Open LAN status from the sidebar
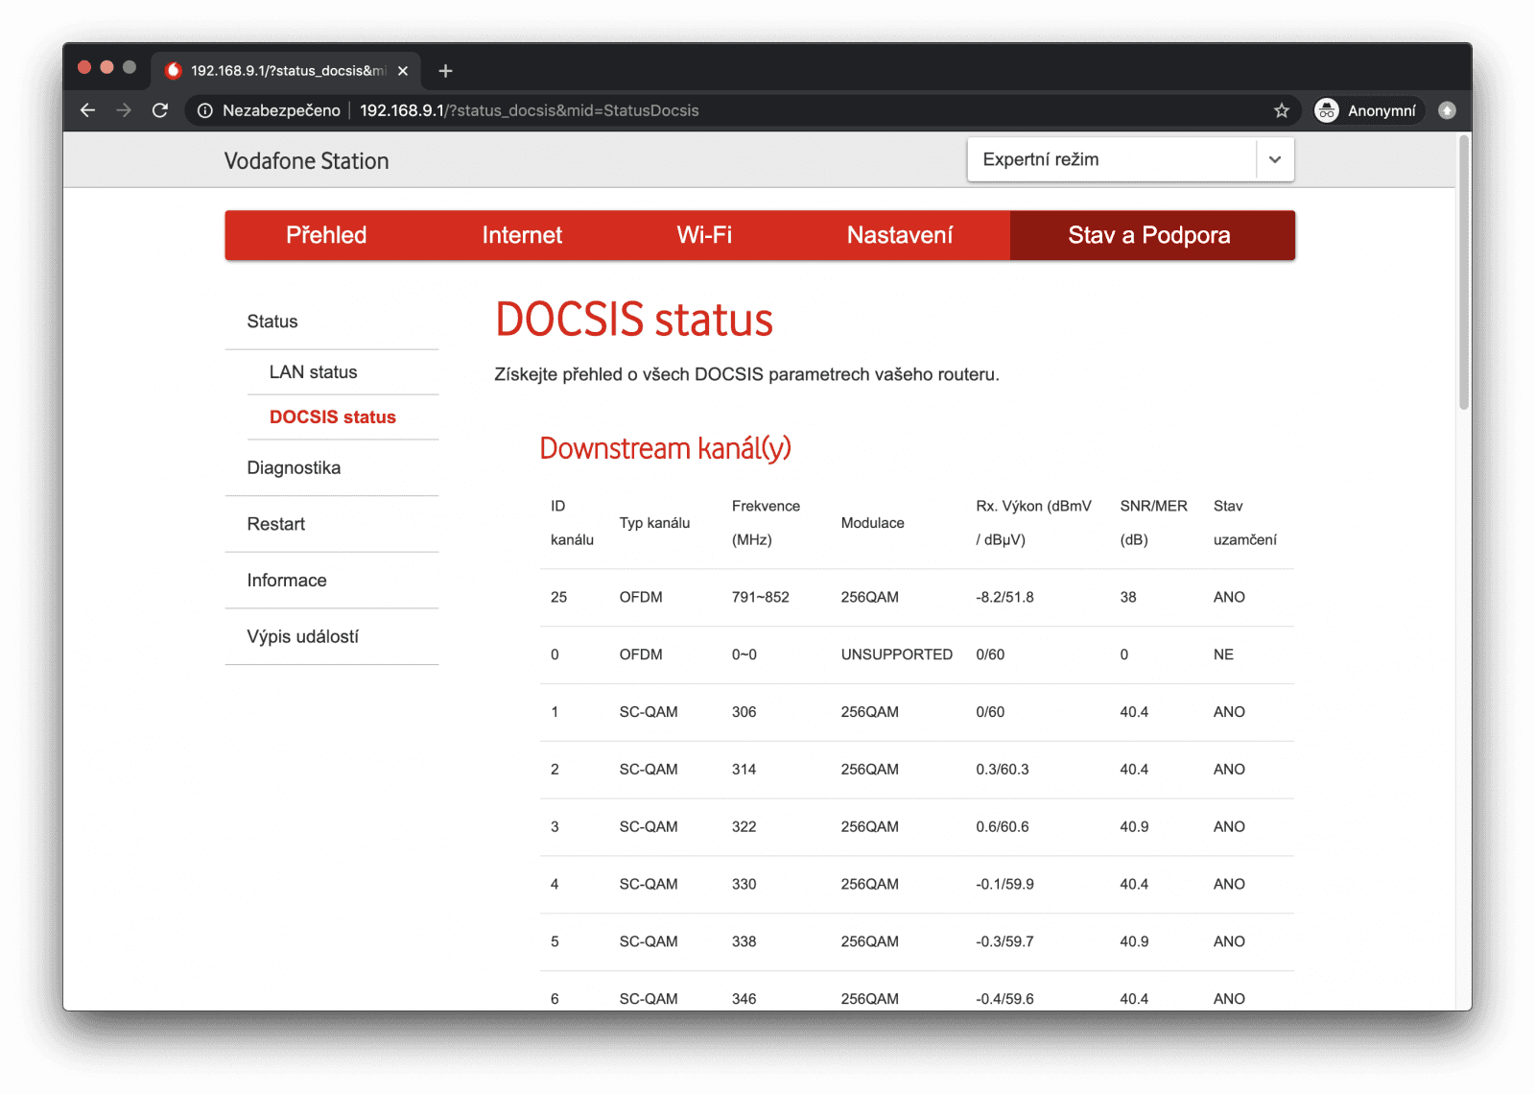This screenshot has height=1094, width=1535. point(314,372)
